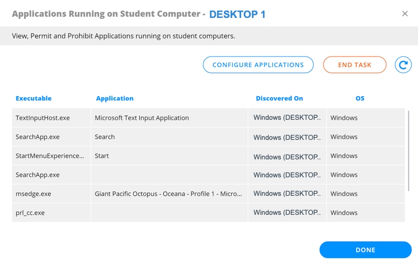The image size is (418, 266).
Task: Click the Giant Pacific Octopus application entry
Action: click(168, 194)
